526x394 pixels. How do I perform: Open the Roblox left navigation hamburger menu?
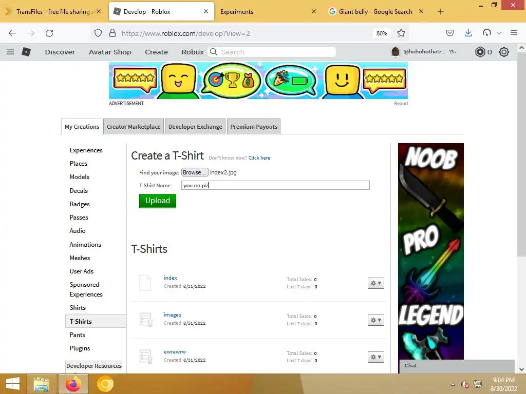point(10,52)
